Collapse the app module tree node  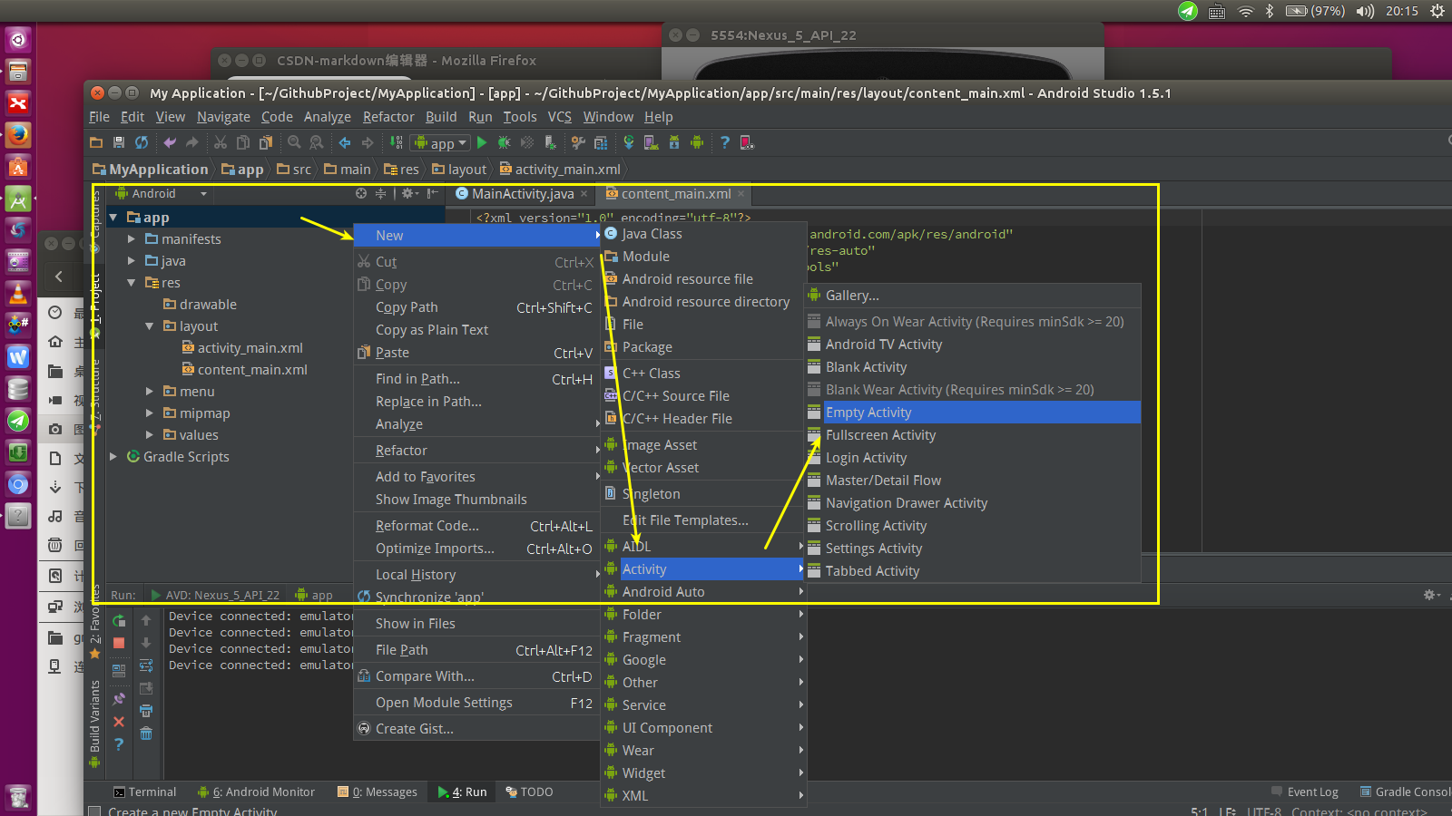pyautogui.click(x=113, y=218)
